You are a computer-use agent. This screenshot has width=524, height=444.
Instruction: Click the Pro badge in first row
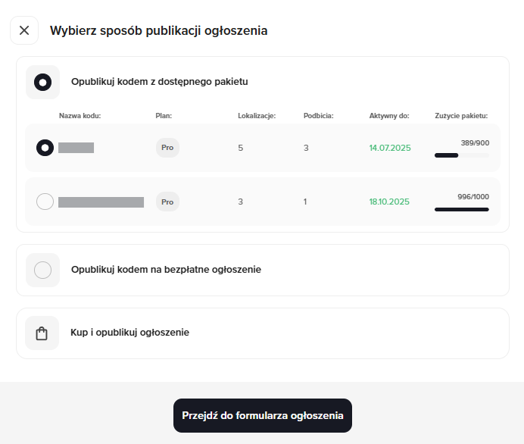[x=167, y=148]
